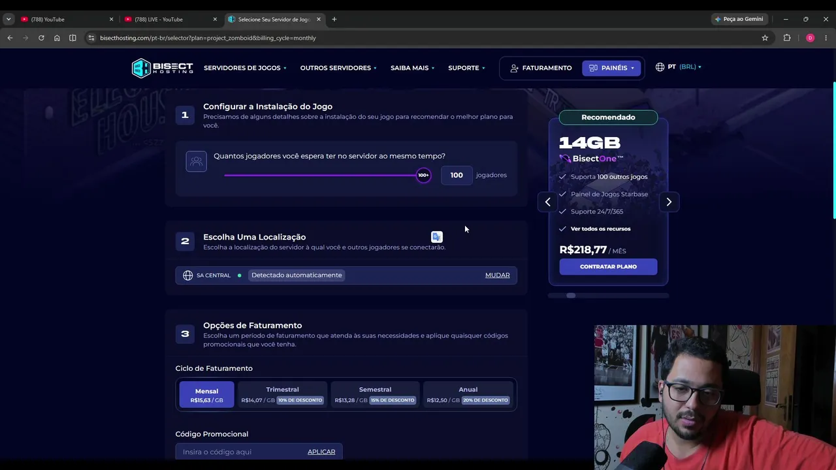
Task: Click the players number input showing 100
Action: (457, 175)
